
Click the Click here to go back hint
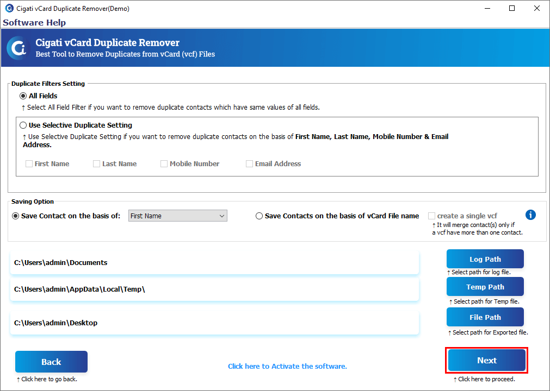pyautogui.click(x=47, y=379)
